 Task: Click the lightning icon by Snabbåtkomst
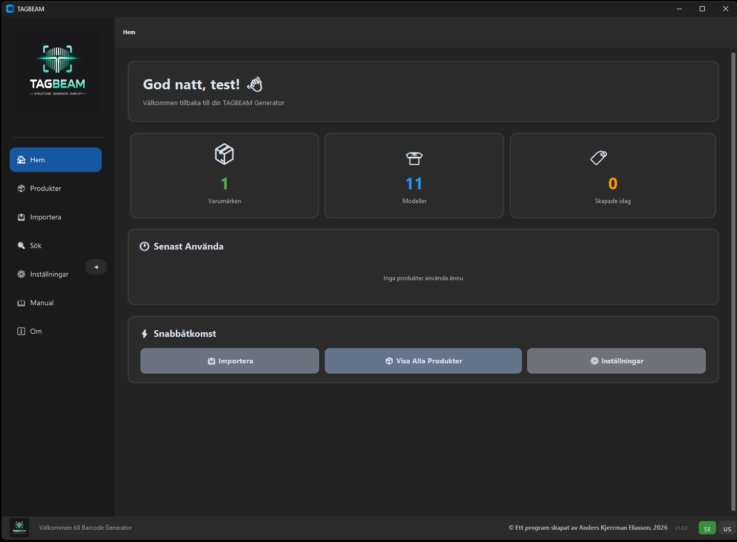(x=145, y=334)
